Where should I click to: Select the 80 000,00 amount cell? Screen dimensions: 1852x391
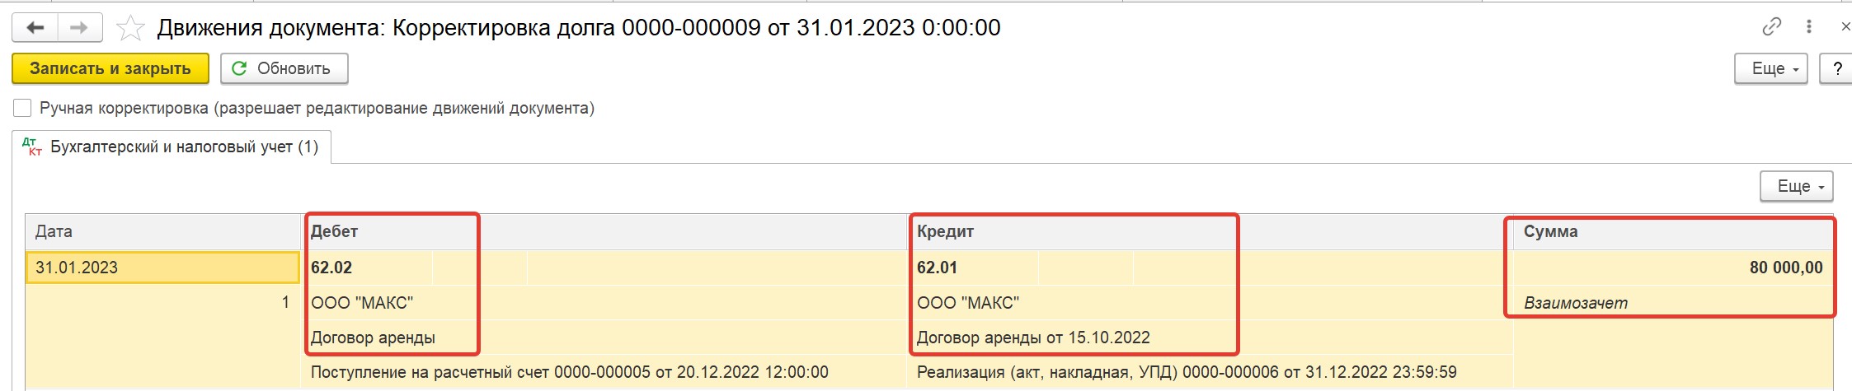tap(1673, 268)
